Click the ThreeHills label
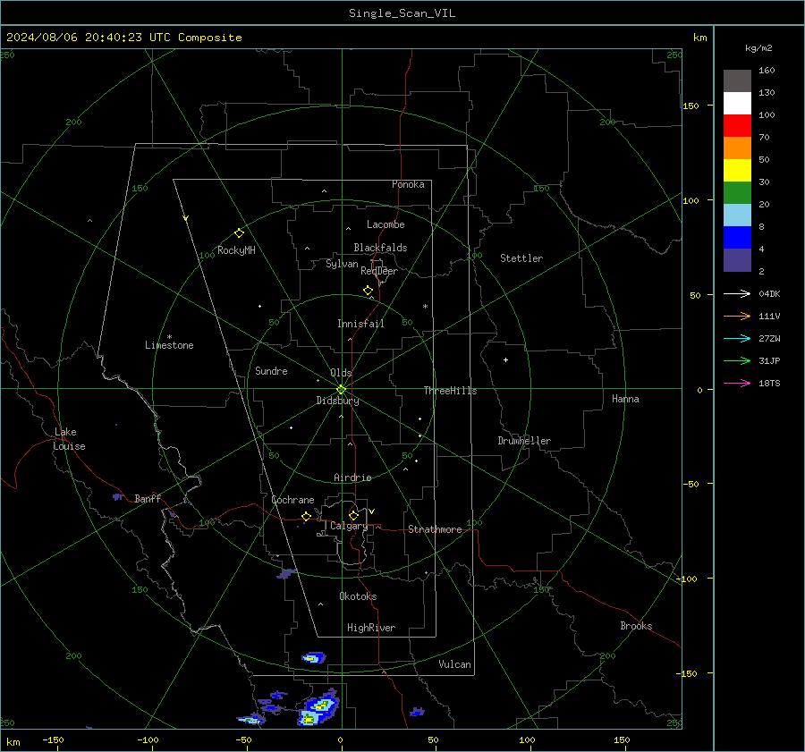 450,391
